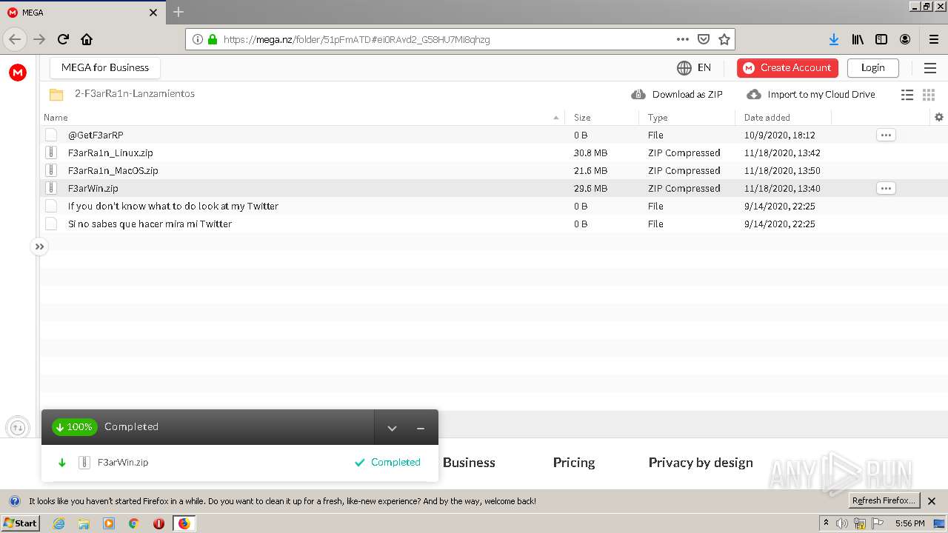
Task: Go back to the previous page
Action: click(x=15, y=39)
